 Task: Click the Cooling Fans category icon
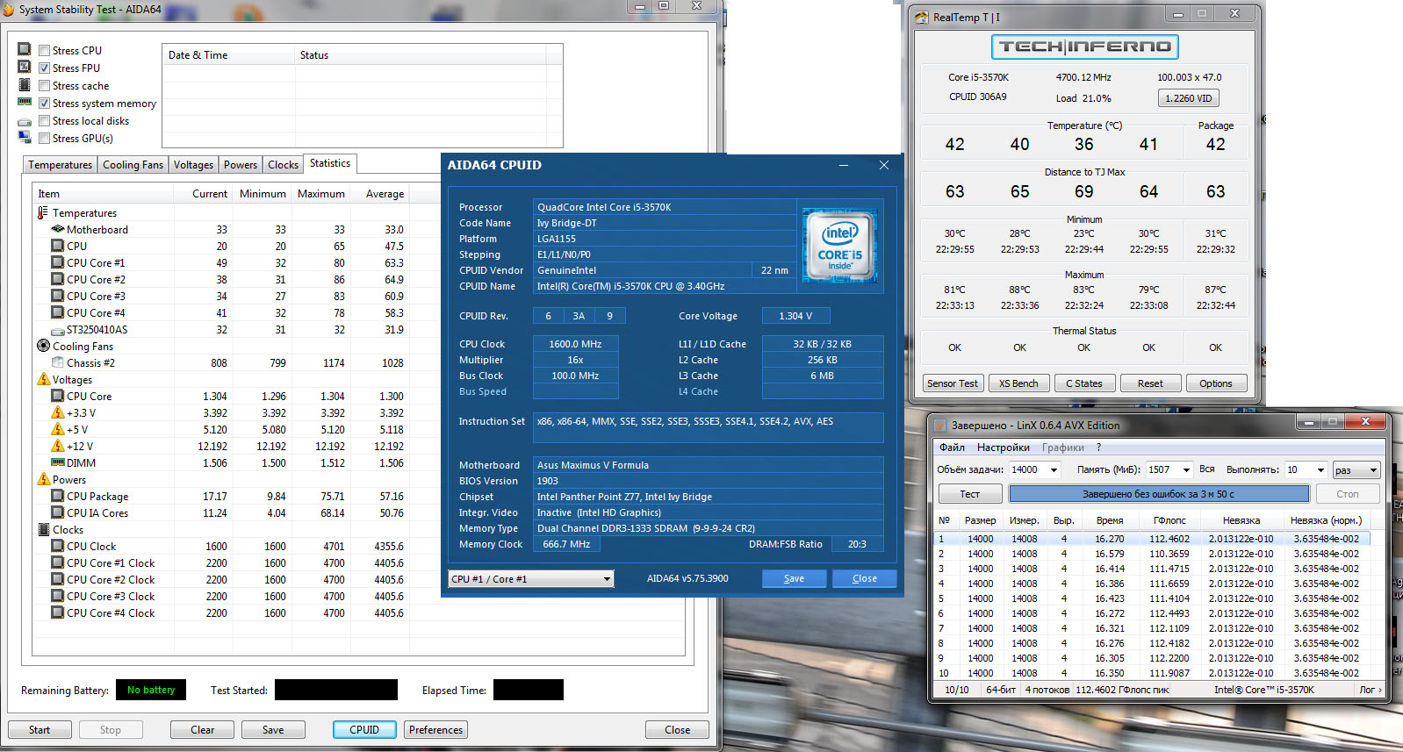[43, 346]
